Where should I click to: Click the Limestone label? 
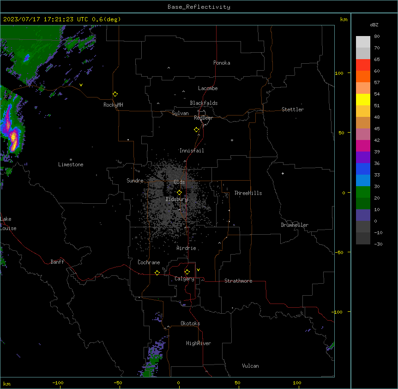[x=71, y=164]
